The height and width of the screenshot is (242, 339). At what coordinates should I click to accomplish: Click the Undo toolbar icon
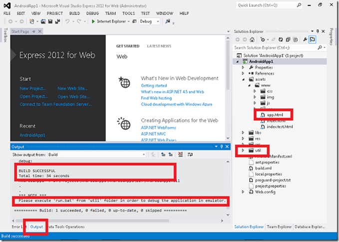click(x=67, y=21)
